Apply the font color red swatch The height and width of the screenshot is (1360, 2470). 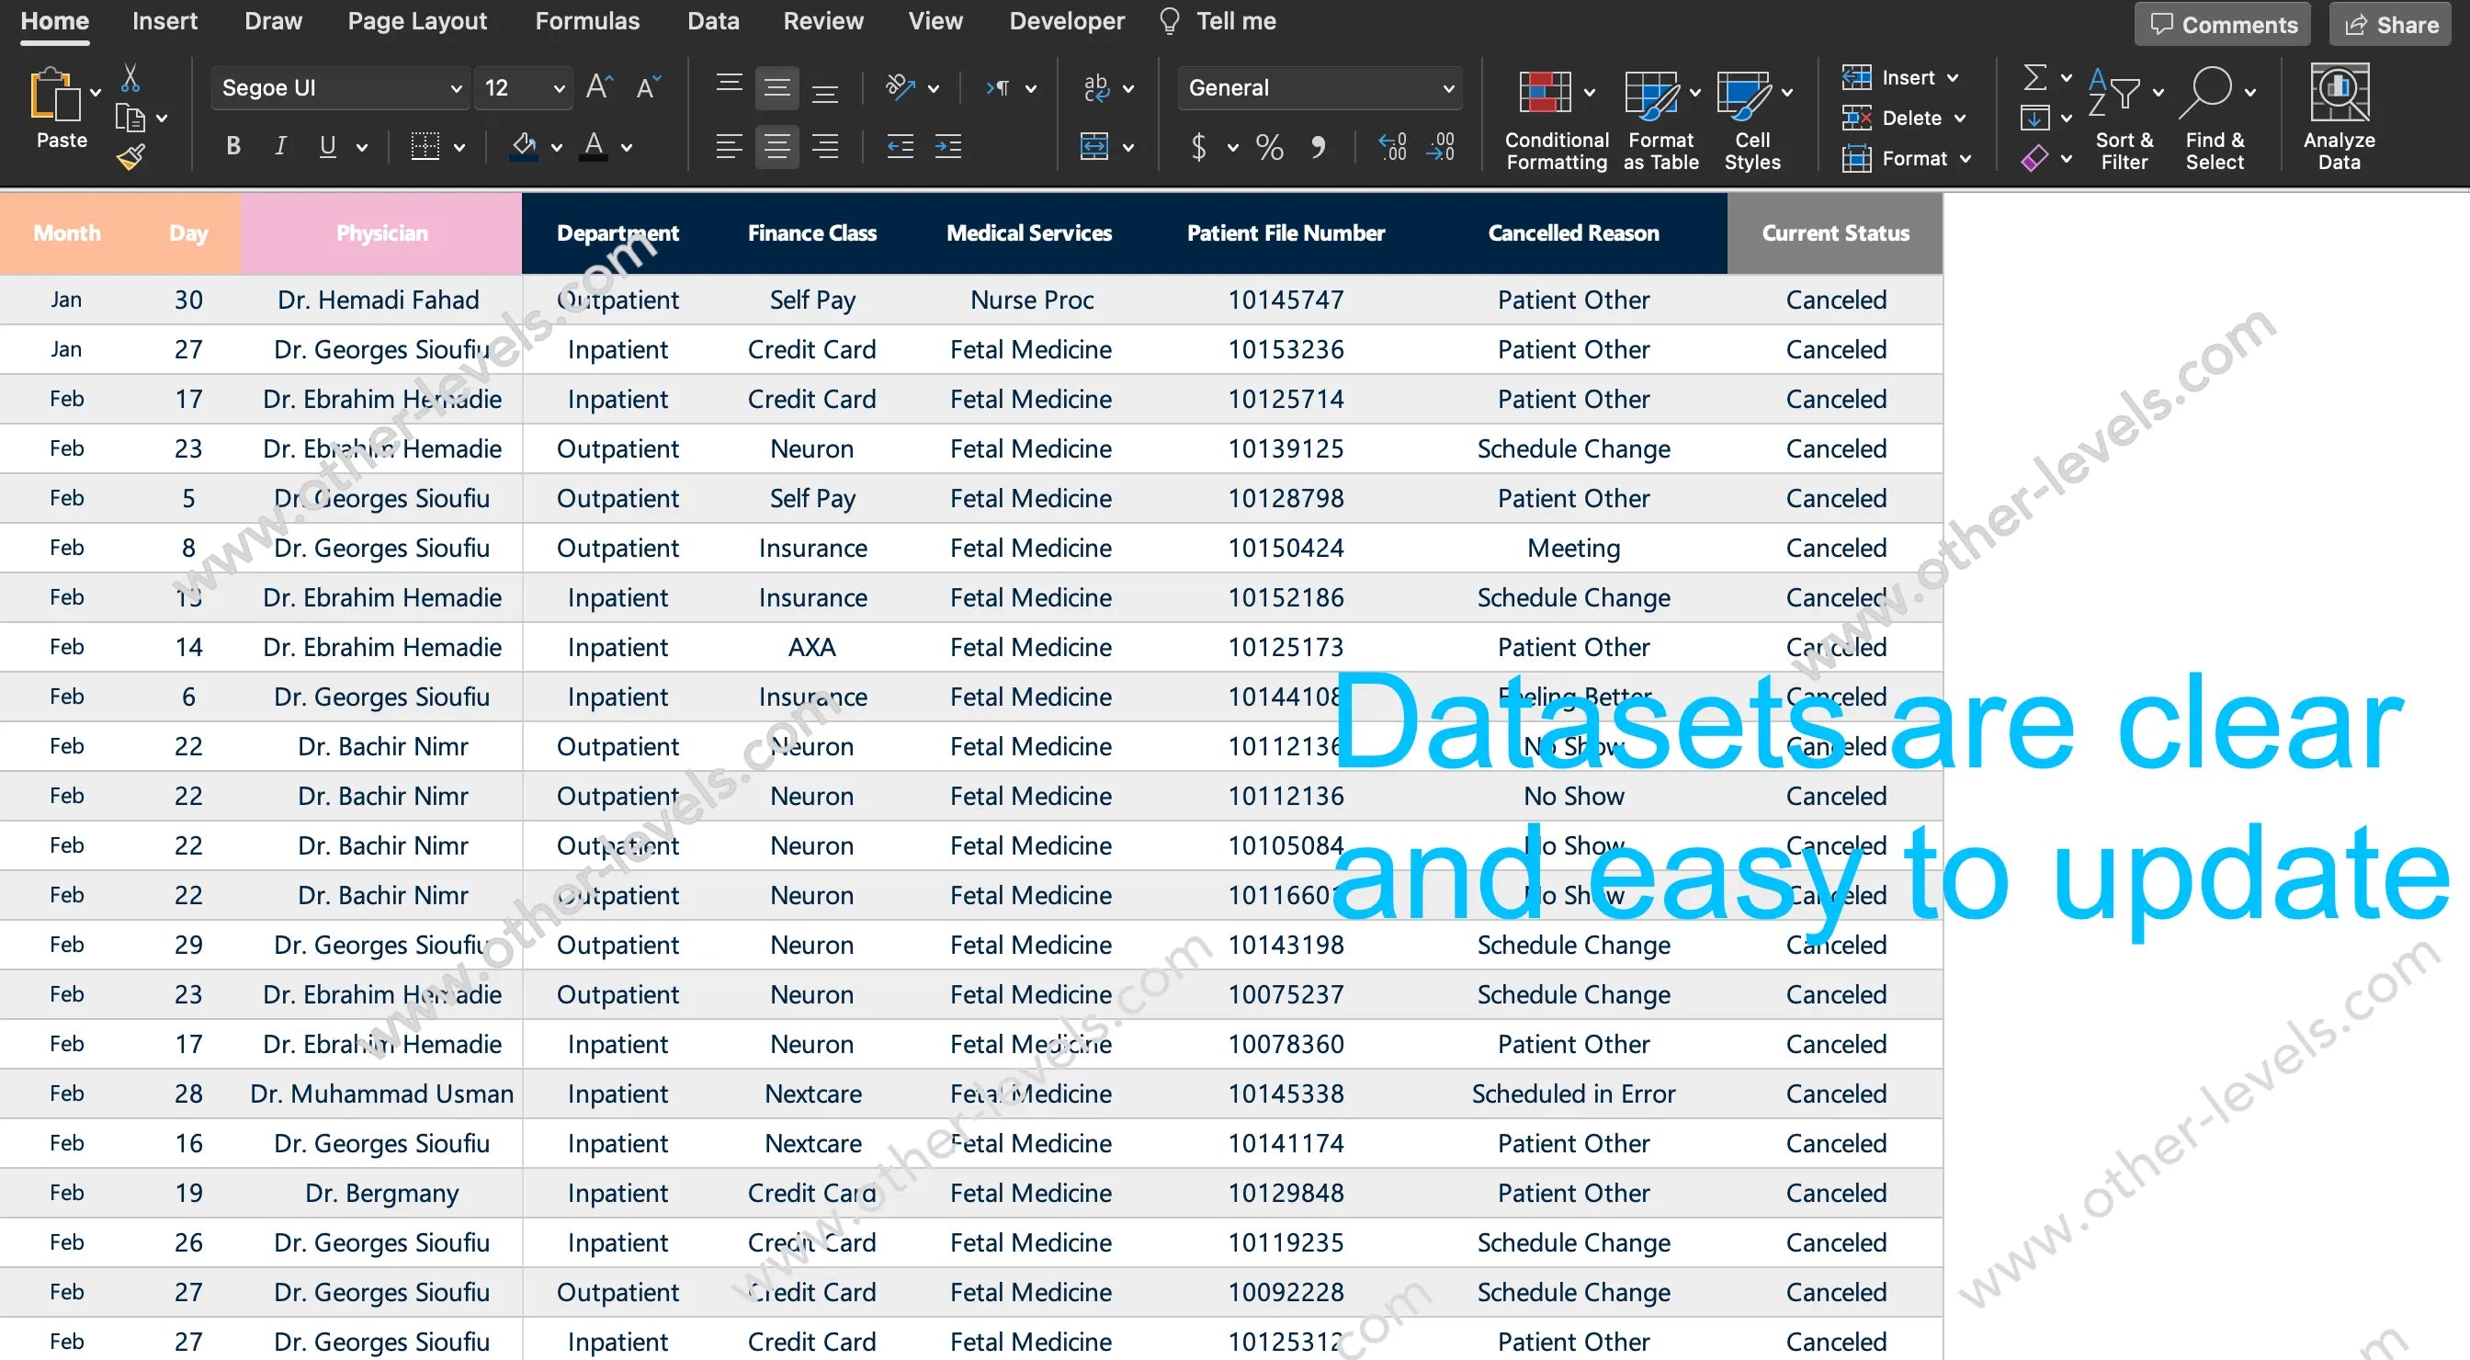pyautogui.click(x=594, y=147)
